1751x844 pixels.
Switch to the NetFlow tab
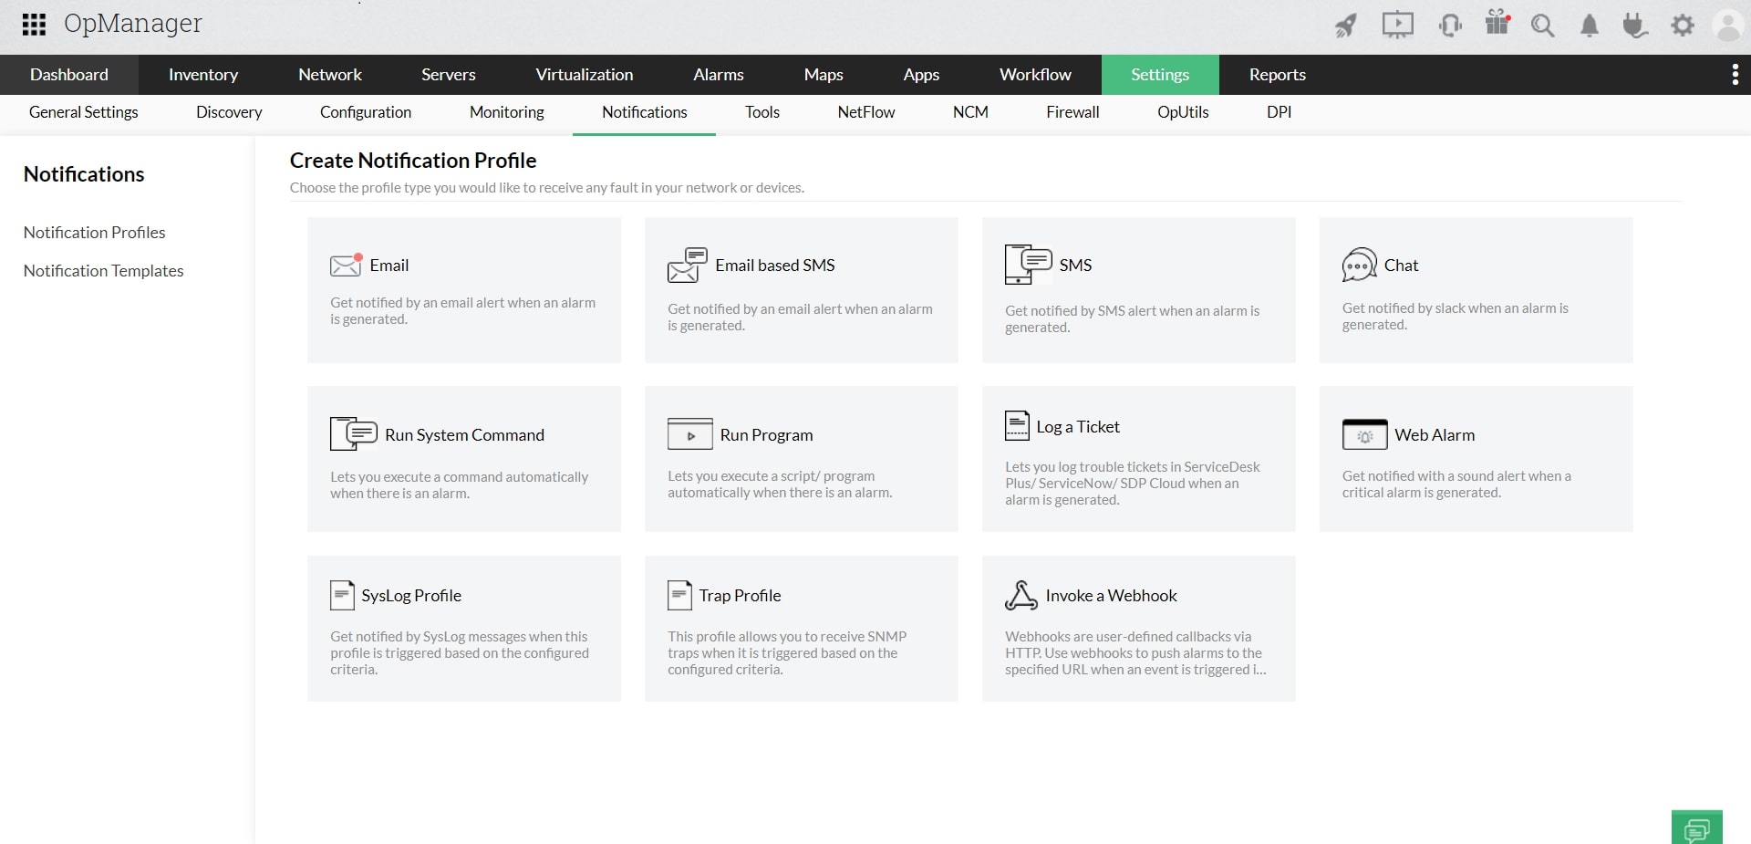[865, 112]
